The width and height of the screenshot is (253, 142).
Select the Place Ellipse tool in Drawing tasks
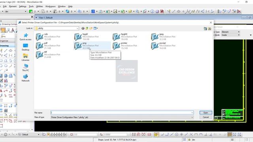pyautogui.click(x=6, y=66)
